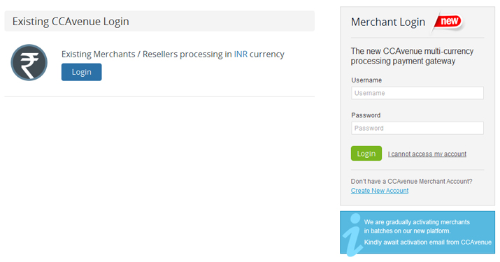Click the large 'i' information icon
500x262 pixels.
click(x=353, y=235)
